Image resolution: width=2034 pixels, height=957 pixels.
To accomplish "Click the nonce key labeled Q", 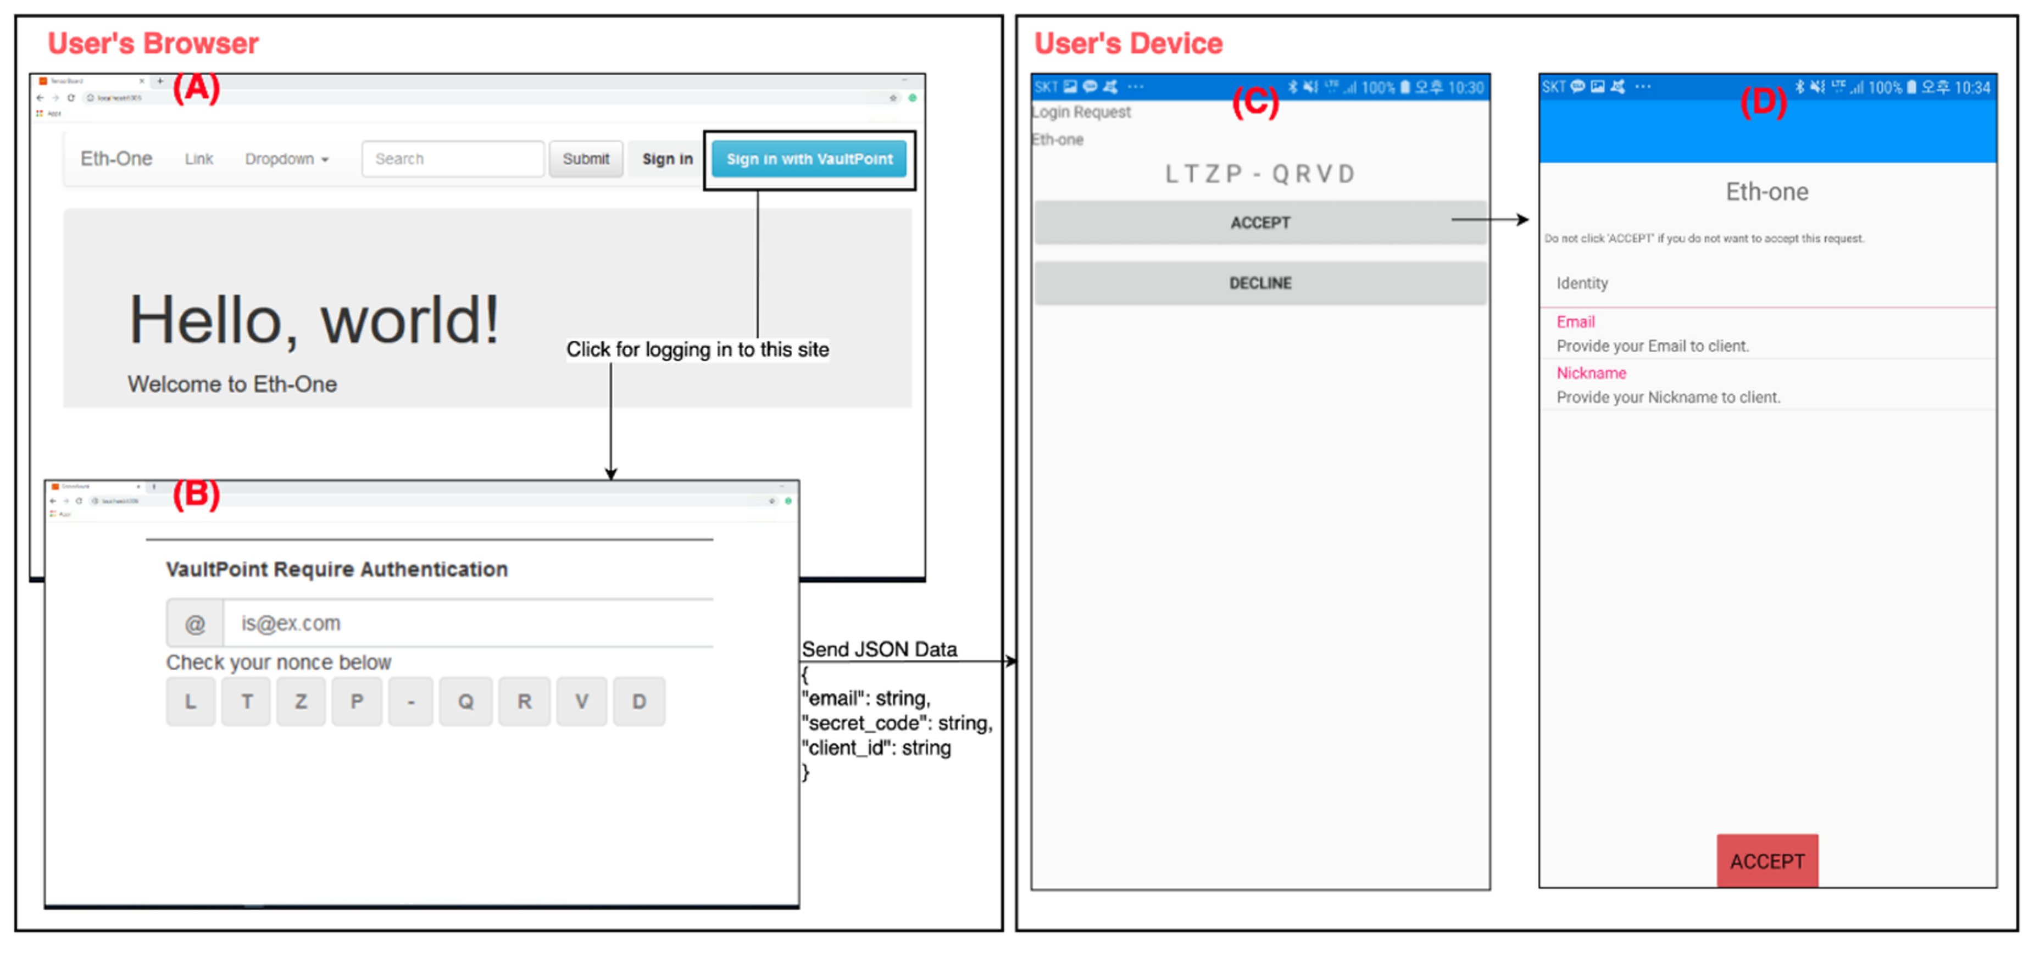I will (466, 701).
